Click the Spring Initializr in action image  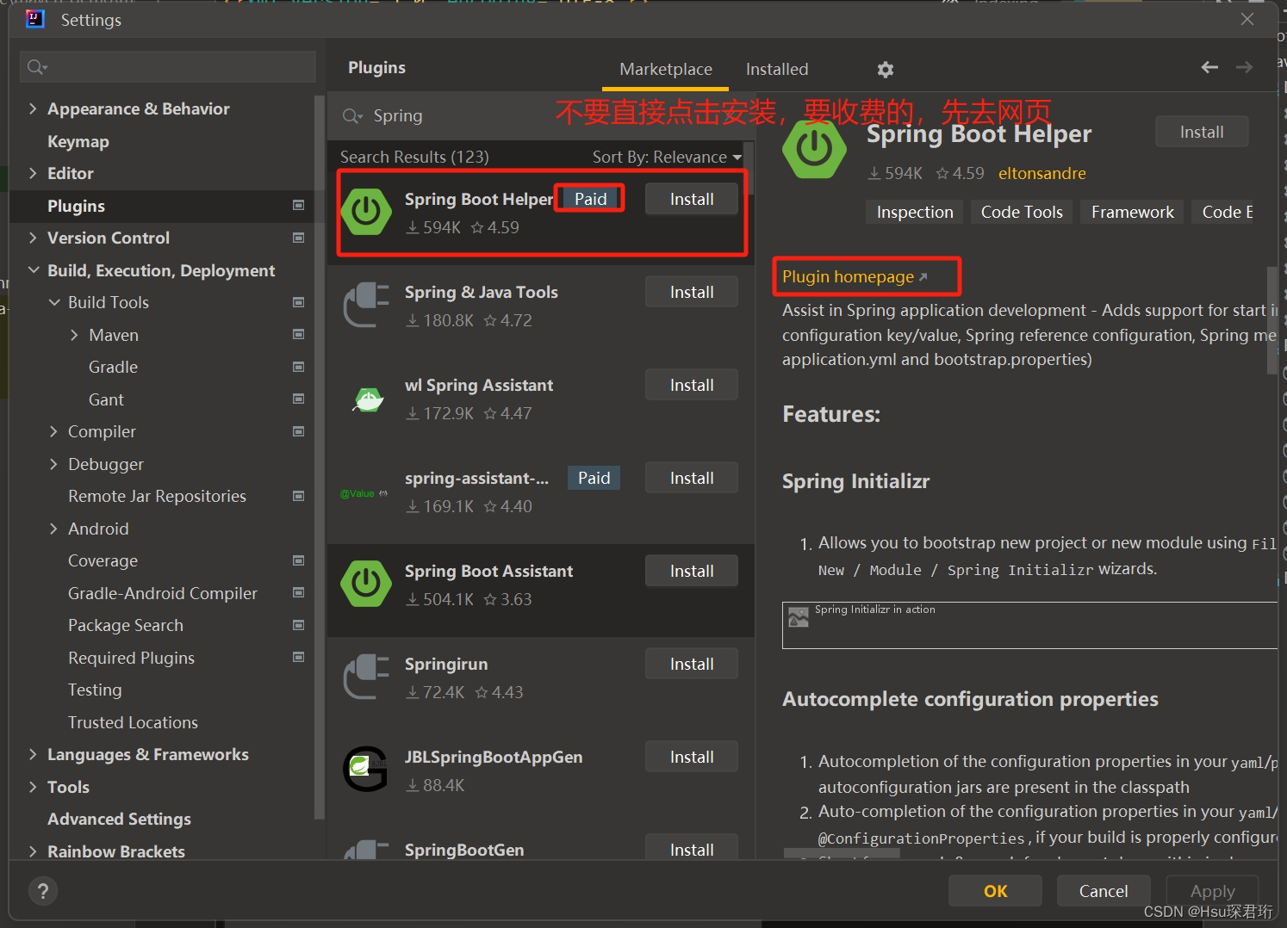click(x=1029, y=625)
